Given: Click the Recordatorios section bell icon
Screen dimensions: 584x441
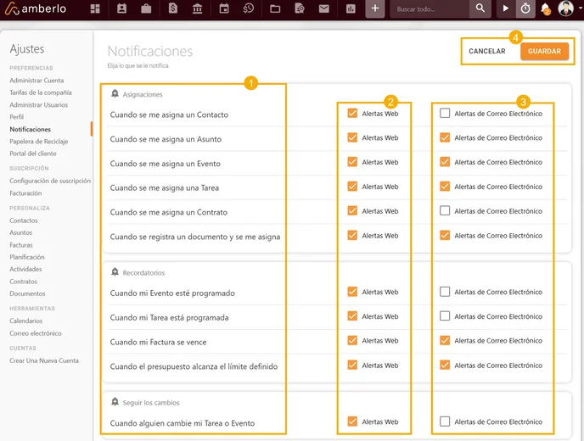Looking at the screenshot, I should coord(115,272).
